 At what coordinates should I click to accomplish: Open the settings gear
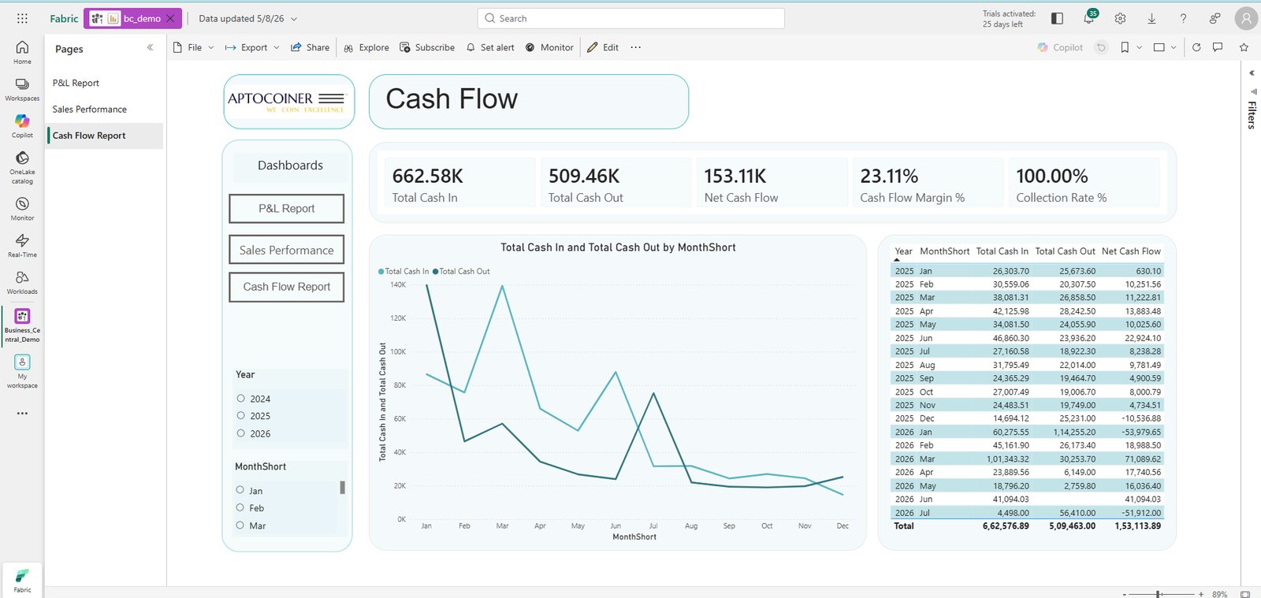click(1120, 18)
